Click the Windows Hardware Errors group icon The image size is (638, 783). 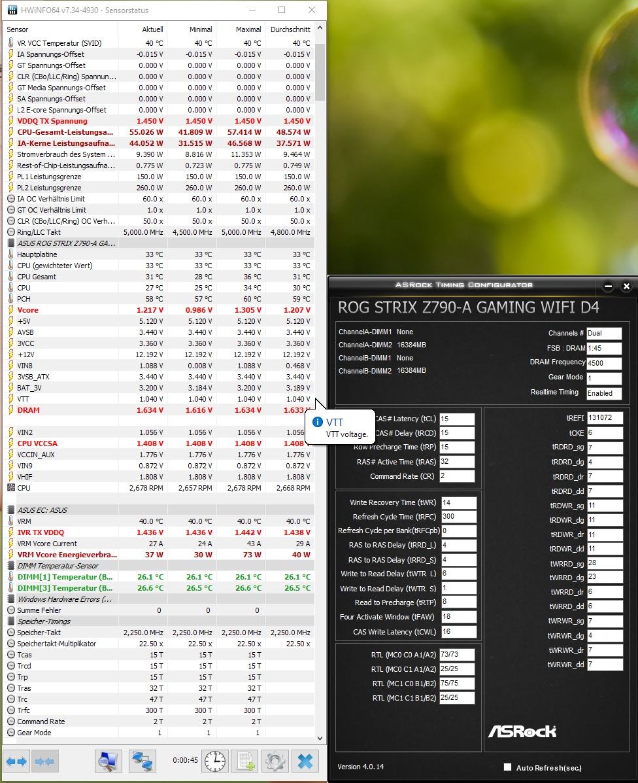click(x=11, y=599)
